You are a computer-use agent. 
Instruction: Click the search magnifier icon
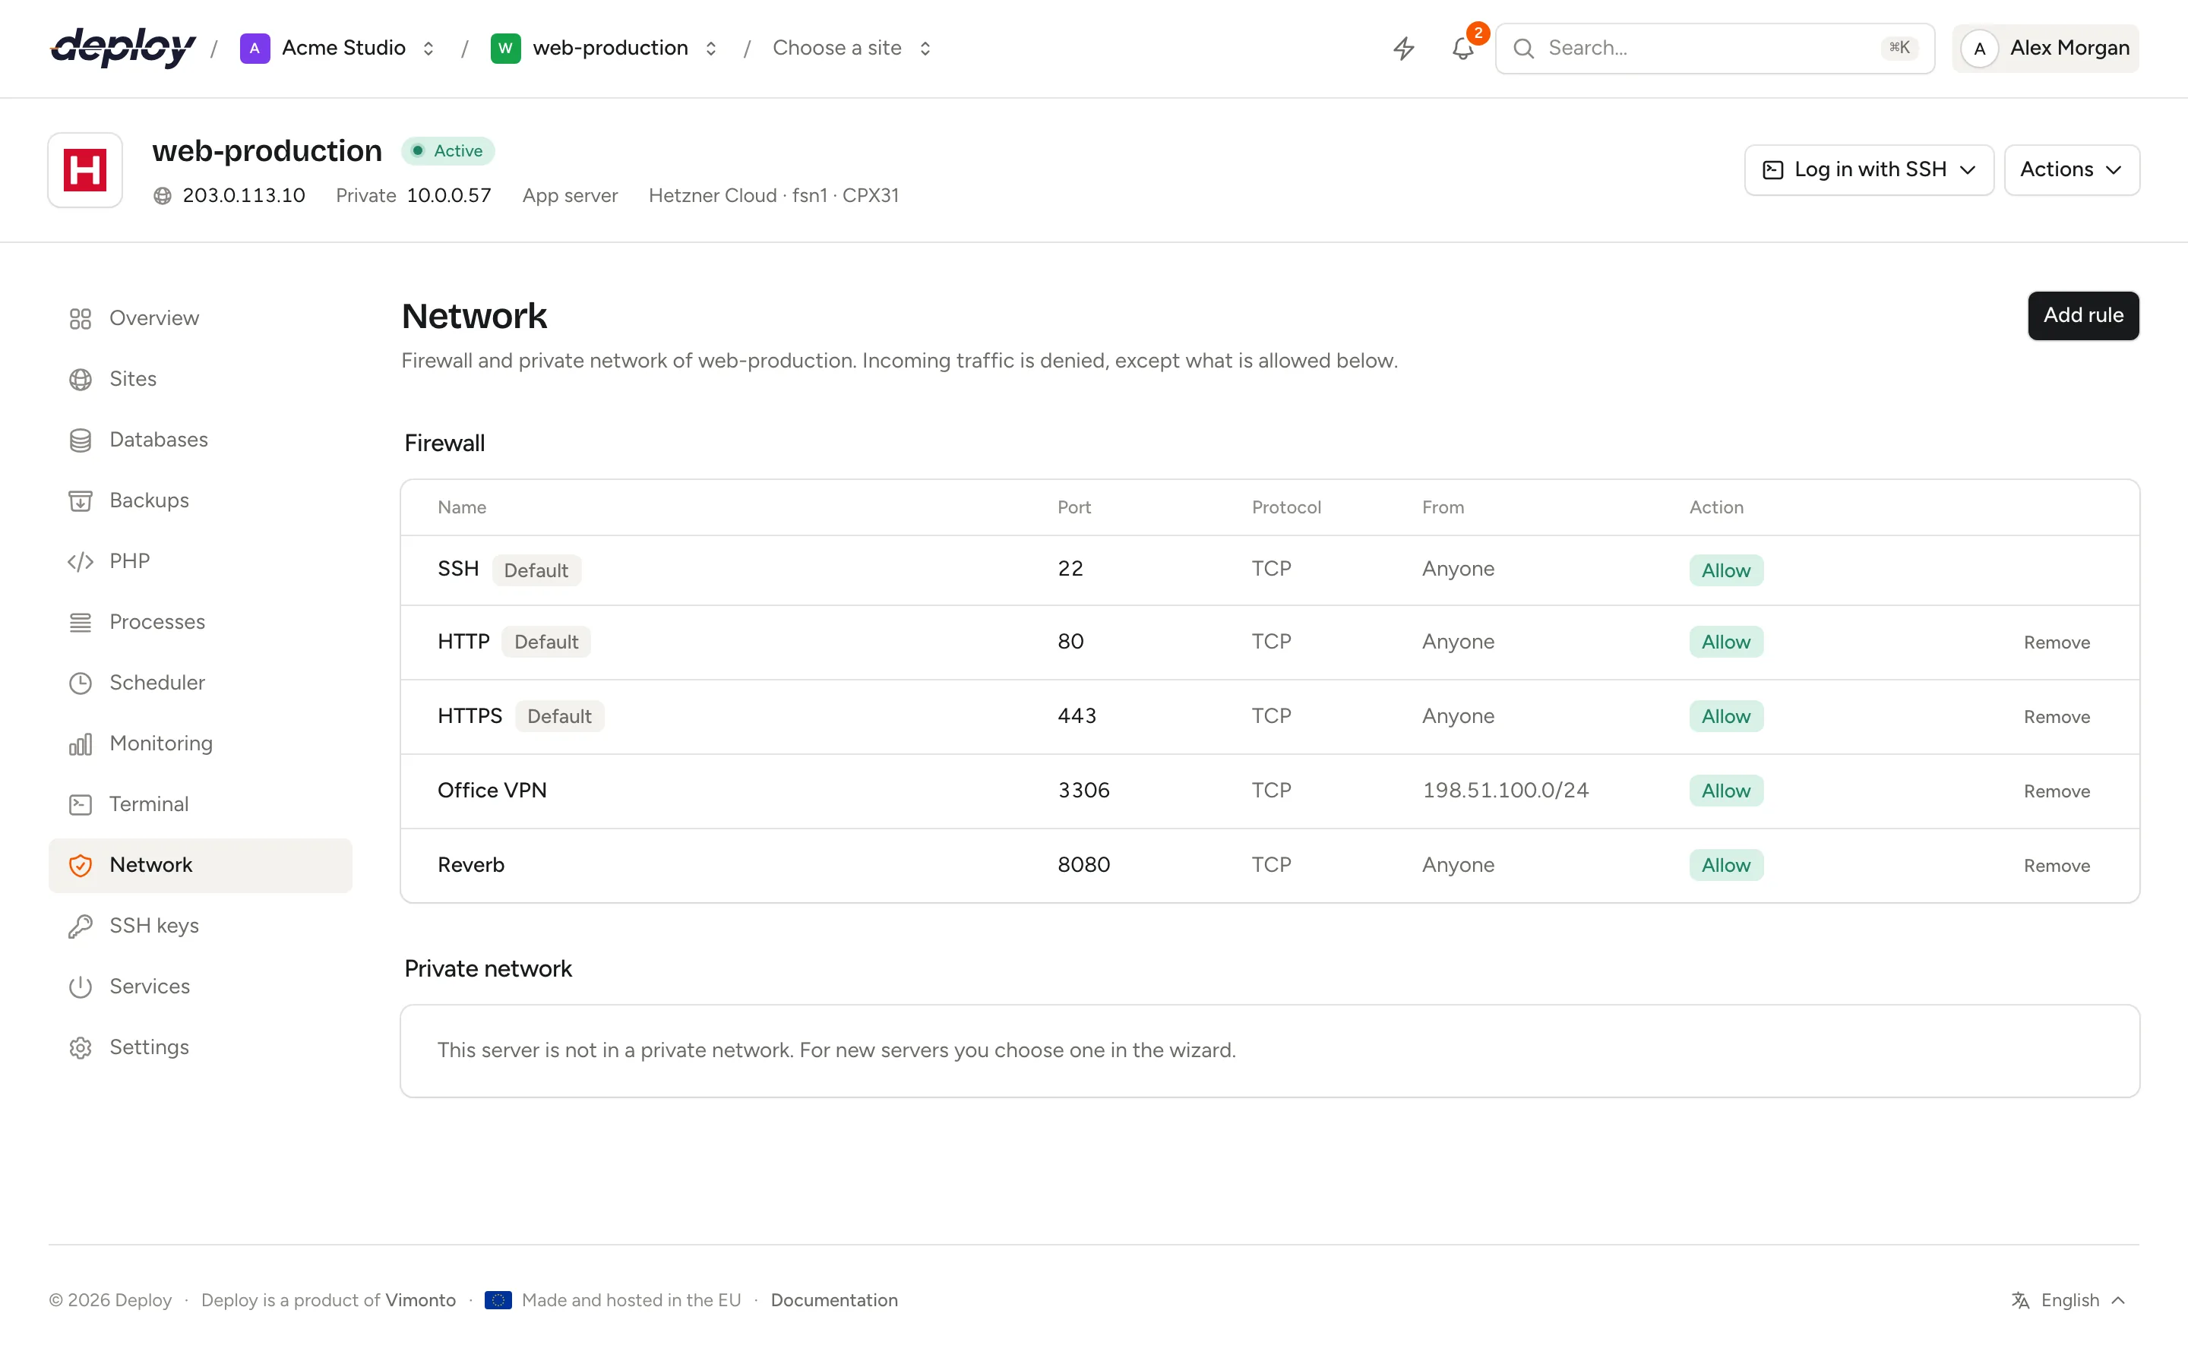1523,49
